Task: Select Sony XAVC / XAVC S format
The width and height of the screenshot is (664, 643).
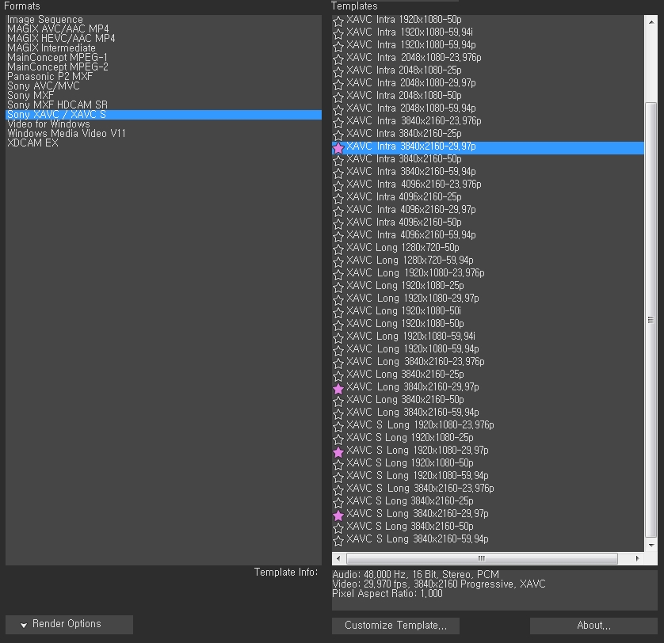Action: 163,114
